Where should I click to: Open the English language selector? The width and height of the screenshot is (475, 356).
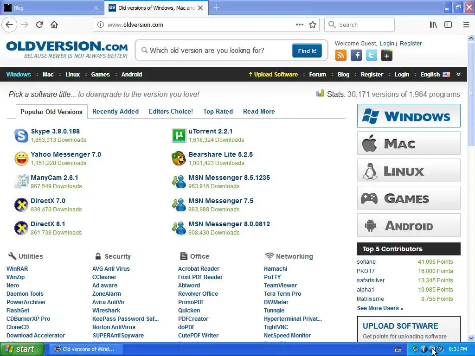point(435,75)
